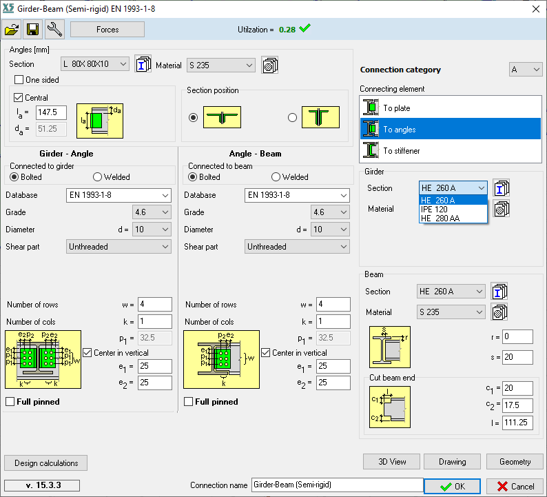This screenshot has height=497, width=547.
Task: Click the Geometry button
Action: click(x=515, y=461)
